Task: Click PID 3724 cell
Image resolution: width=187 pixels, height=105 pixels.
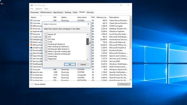Action: coord(55,75)
